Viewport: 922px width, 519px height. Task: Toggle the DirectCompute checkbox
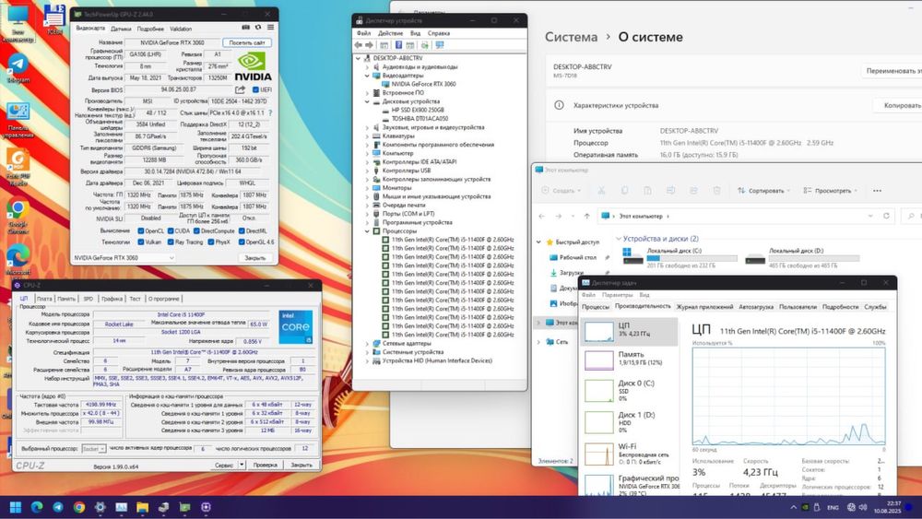coord(196,231)
